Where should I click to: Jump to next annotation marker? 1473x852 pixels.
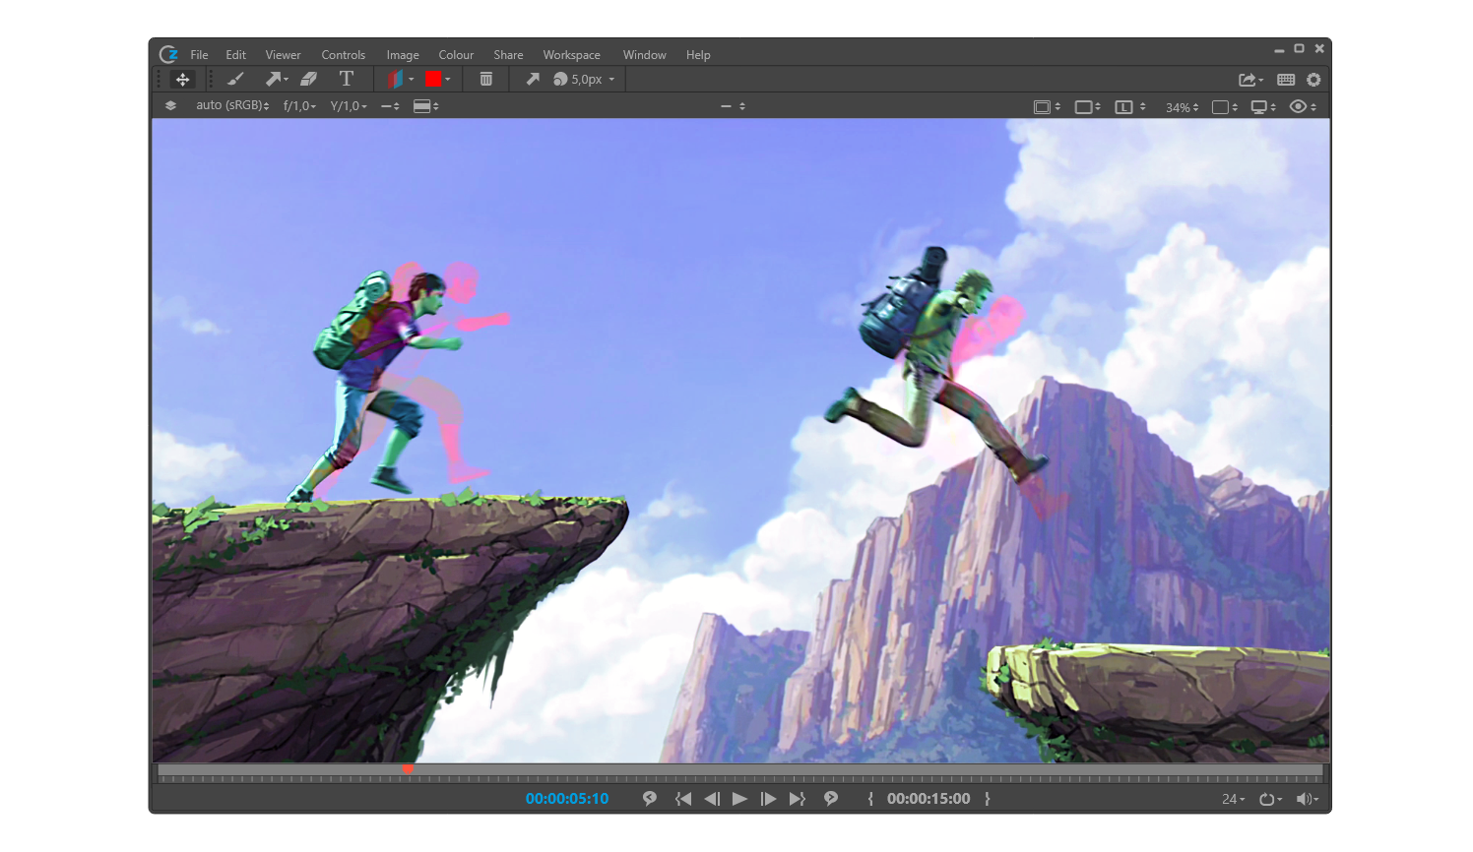831,799
